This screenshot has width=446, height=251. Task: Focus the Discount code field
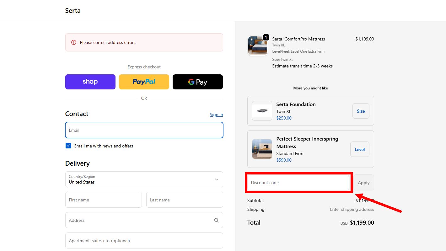[x=298, y=183]
